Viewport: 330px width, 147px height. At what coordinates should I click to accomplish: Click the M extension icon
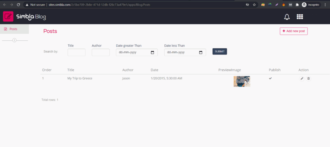(290, 5)
